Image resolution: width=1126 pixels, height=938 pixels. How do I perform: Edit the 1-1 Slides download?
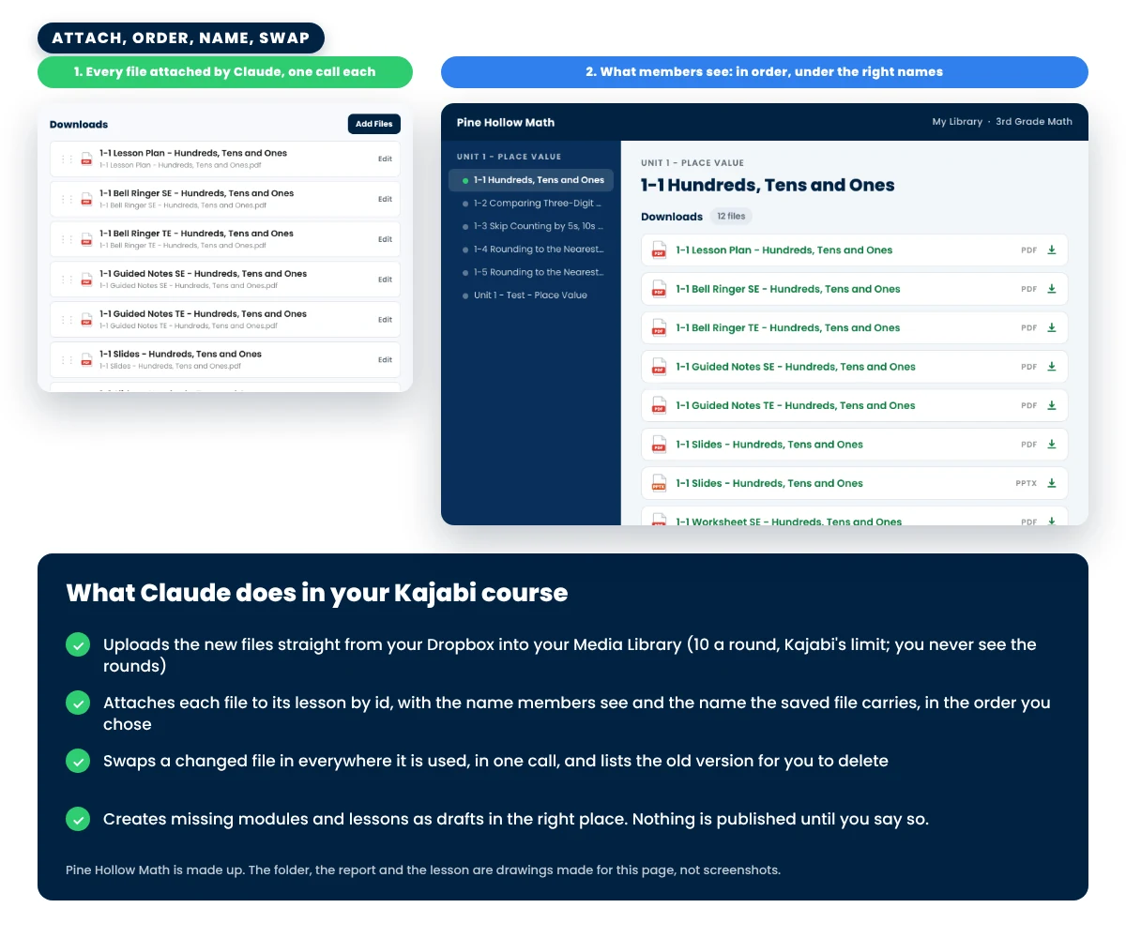pos(385,360)
